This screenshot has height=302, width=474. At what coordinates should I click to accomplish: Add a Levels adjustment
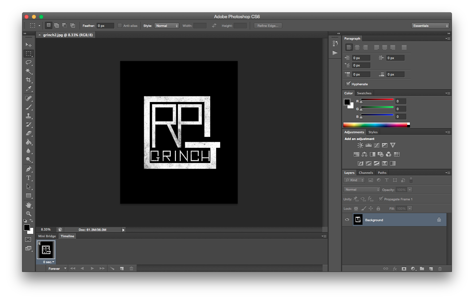pos(369,145)
